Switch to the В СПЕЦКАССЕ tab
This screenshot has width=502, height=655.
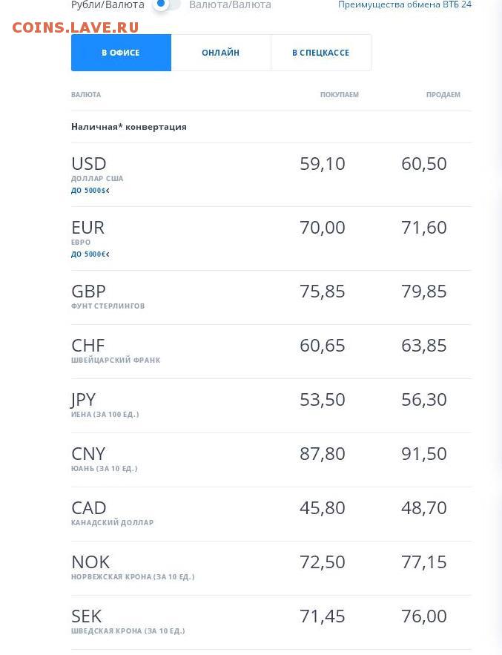(321, 53)
